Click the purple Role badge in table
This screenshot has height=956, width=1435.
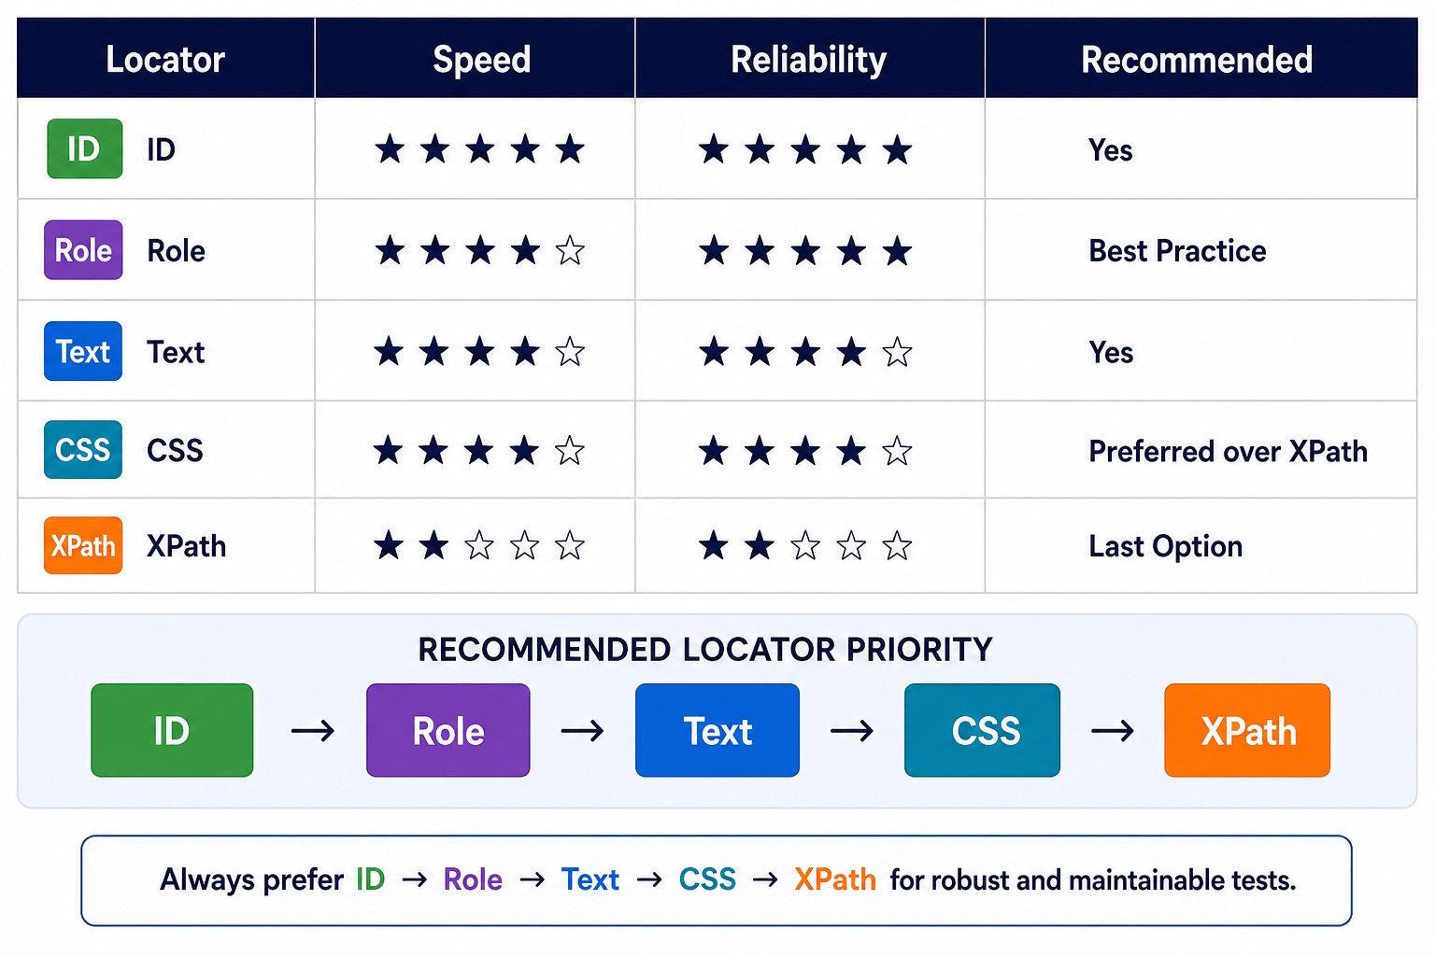[x=83, y=250]
